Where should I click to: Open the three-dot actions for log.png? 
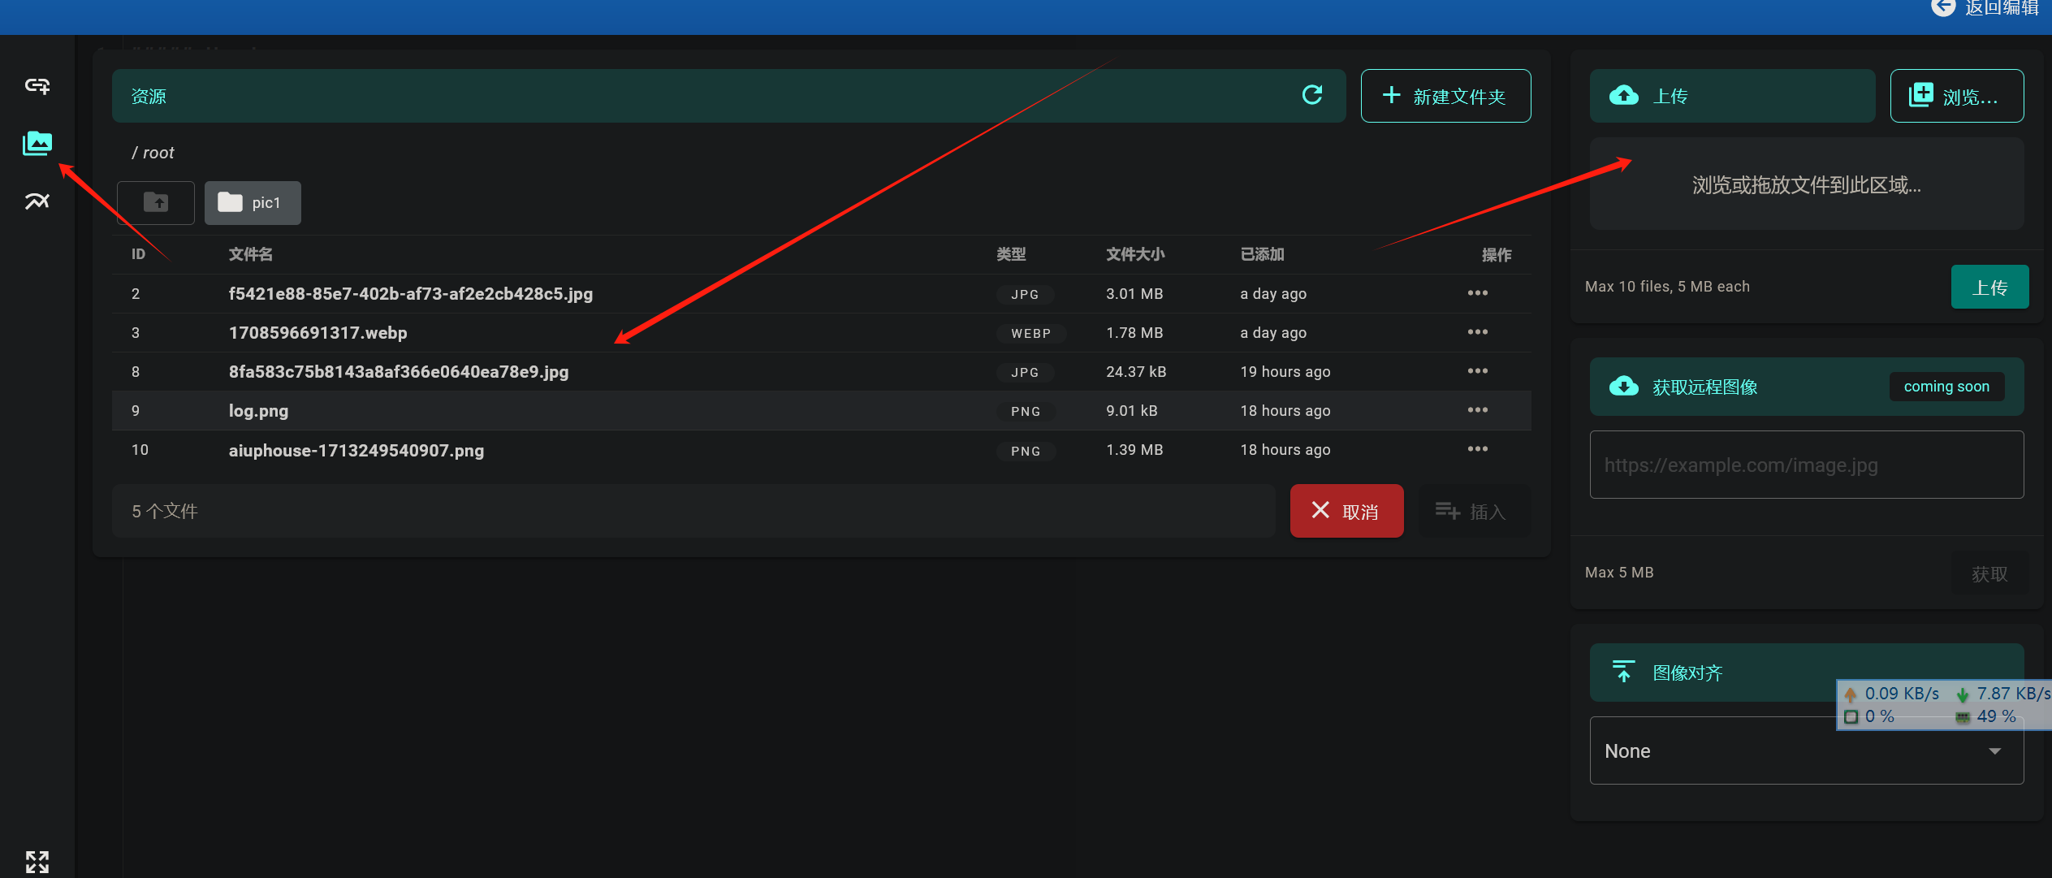[x=1477, y=410]
